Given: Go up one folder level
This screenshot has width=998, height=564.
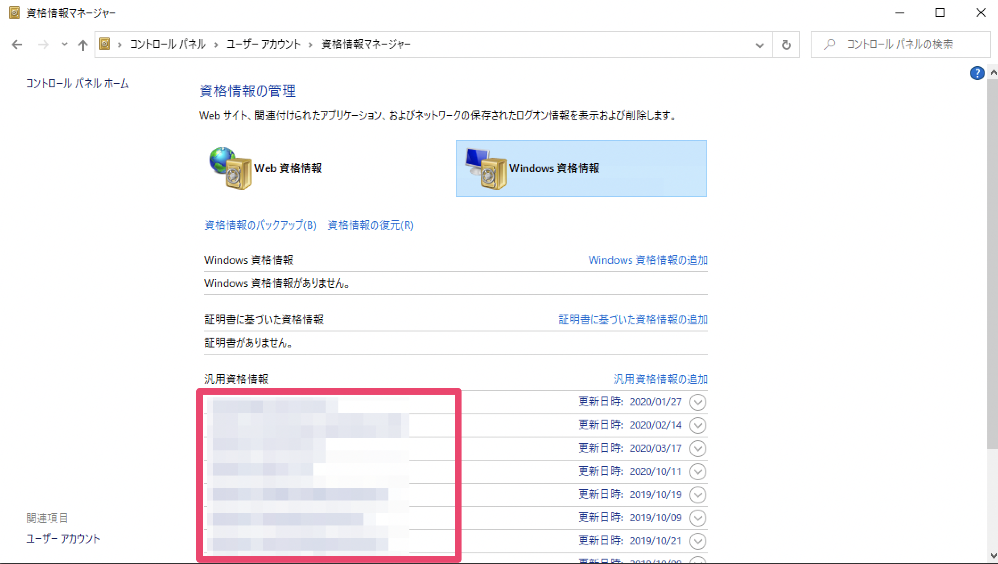Looking at the screenshot, I should (x=82, y=45).
